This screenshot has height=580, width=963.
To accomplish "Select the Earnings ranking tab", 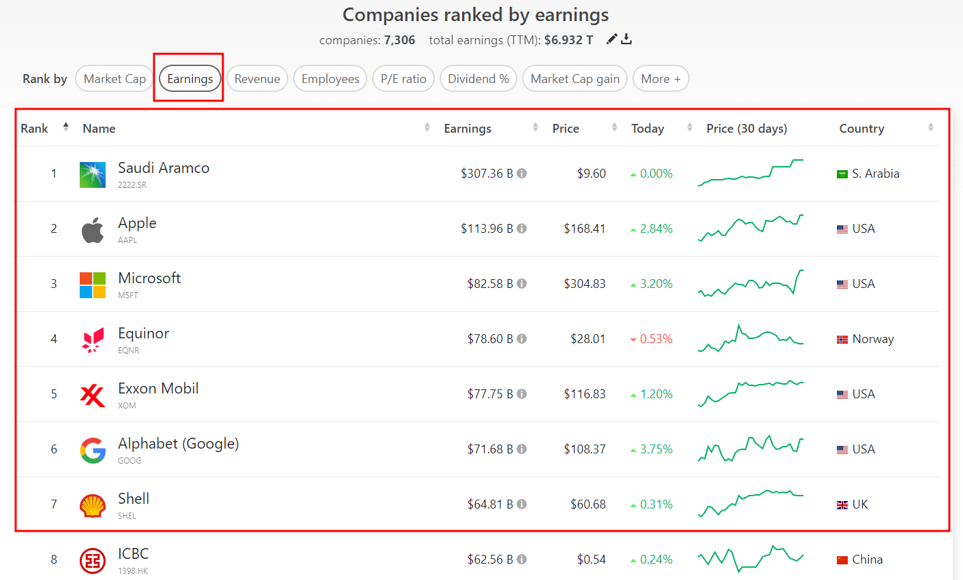I will click(190, 78).
